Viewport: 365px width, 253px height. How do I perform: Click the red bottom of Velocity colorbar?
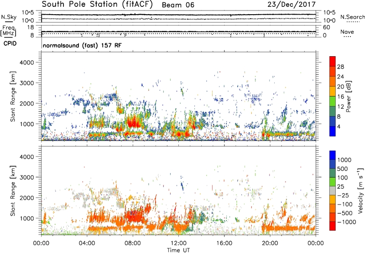333,226
